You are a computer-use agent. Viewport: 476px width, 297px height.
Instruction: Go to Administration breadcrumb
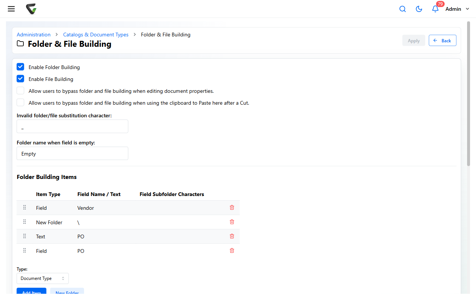(33, 35)
